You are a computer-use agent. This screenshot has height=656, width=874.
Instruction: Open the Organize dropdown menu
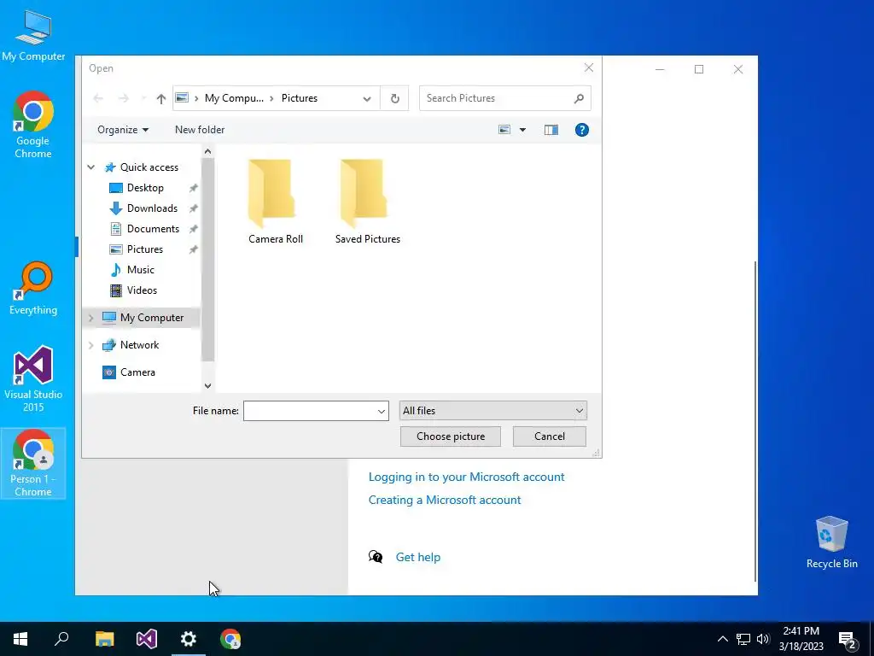tap(123, 130)
